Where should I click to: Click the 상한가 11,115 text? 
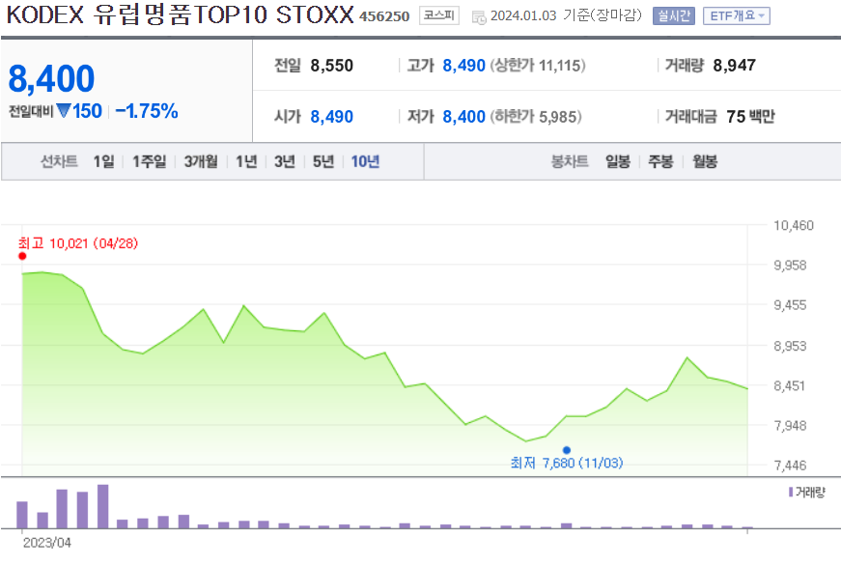pyautogui.click(x=538, y=66)
